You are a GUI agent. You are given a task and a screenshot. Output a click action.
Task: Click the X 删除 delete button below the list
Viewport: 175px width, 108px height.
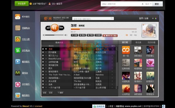(x=60, y=93)
